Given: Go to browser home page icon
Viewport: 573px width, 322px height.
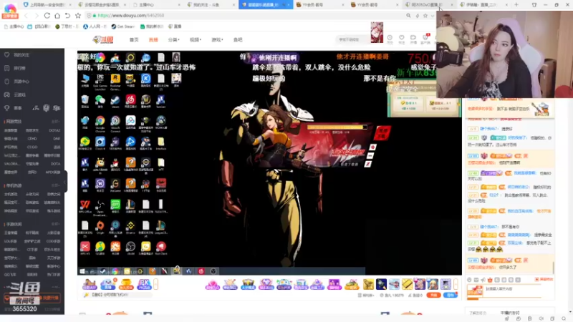Looking at the screenshot, I should [57, 16].
